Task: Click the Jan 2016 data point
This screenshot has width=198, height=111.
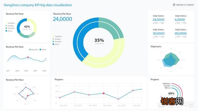Action: (118, 99)
